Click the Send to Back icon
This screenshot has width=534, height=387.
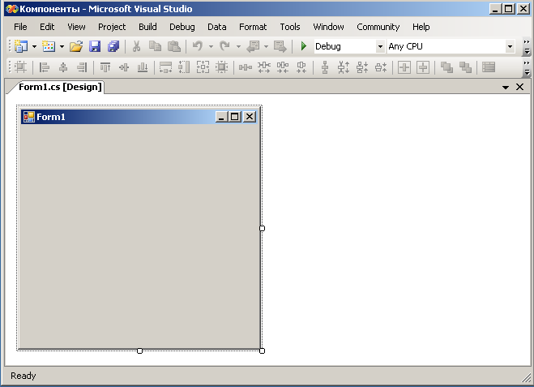[x=465, y=67]
